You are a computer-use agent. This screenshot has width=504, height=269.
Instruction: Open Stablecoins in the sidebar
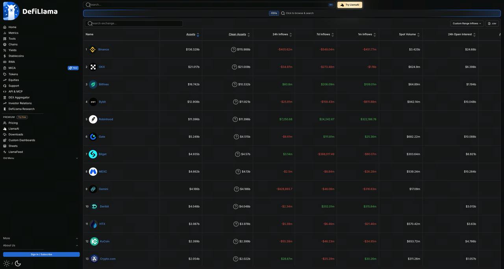(16, 56)
